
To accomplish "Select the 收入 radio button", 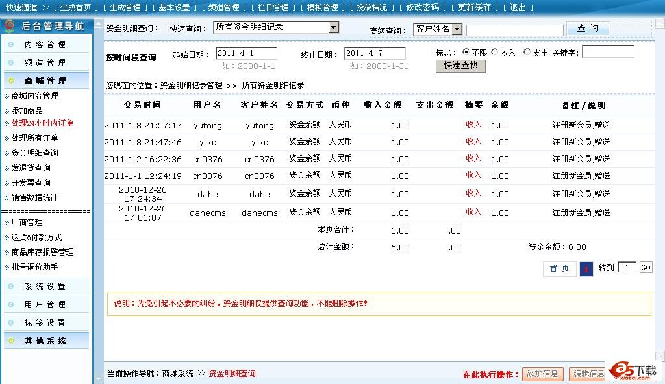I will coord(495,53).
